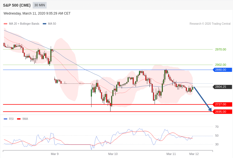The width and height of the screenshot is (233, 158).
Task: Click the black 2804.25 current price tag
Action: [223, 87]
